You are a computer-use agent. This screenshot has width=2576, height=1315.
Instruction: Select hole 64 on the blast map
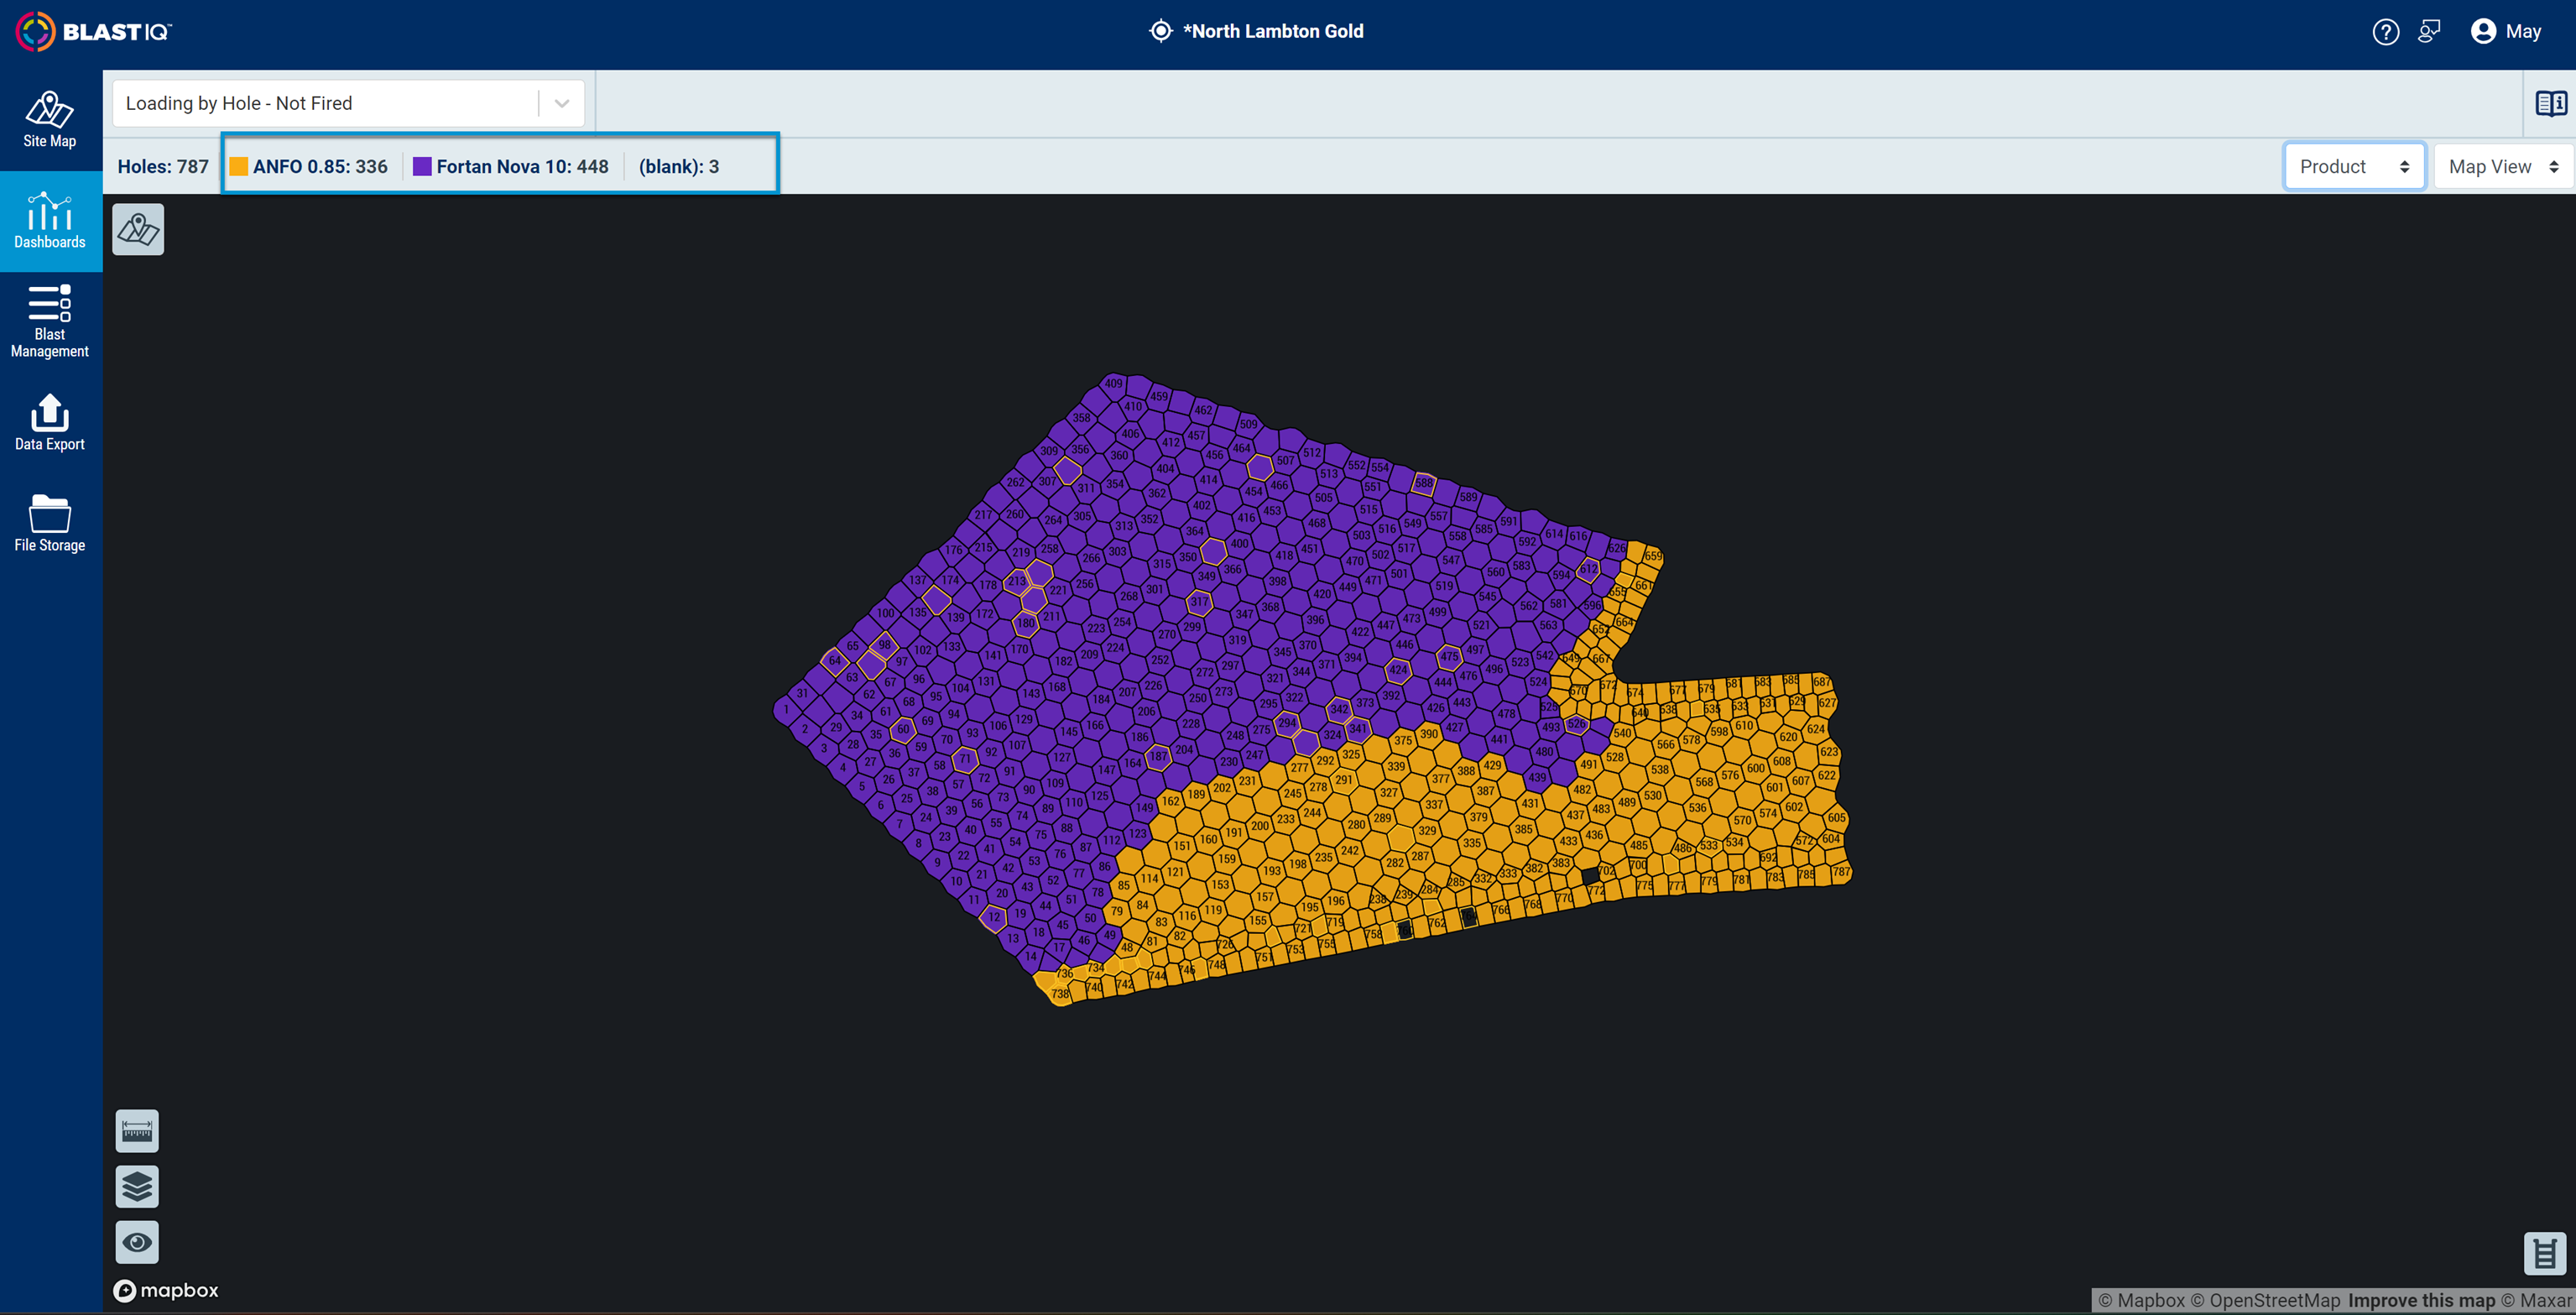(x=835, y=661)
